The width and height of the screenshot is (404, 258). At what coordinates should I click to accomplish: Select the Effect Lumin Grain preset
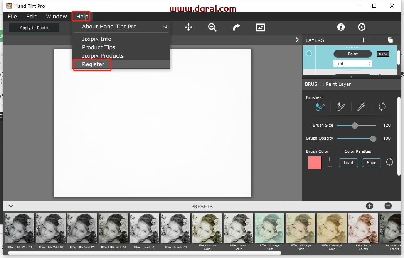click(x=238, y=232)
